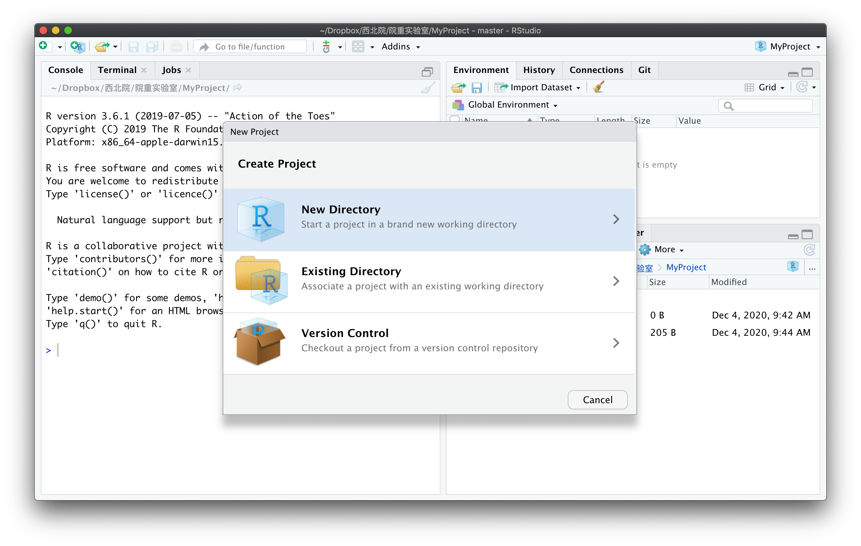Switch to the Terminal tab
The image size is (861, 546).
click(117, 70)
